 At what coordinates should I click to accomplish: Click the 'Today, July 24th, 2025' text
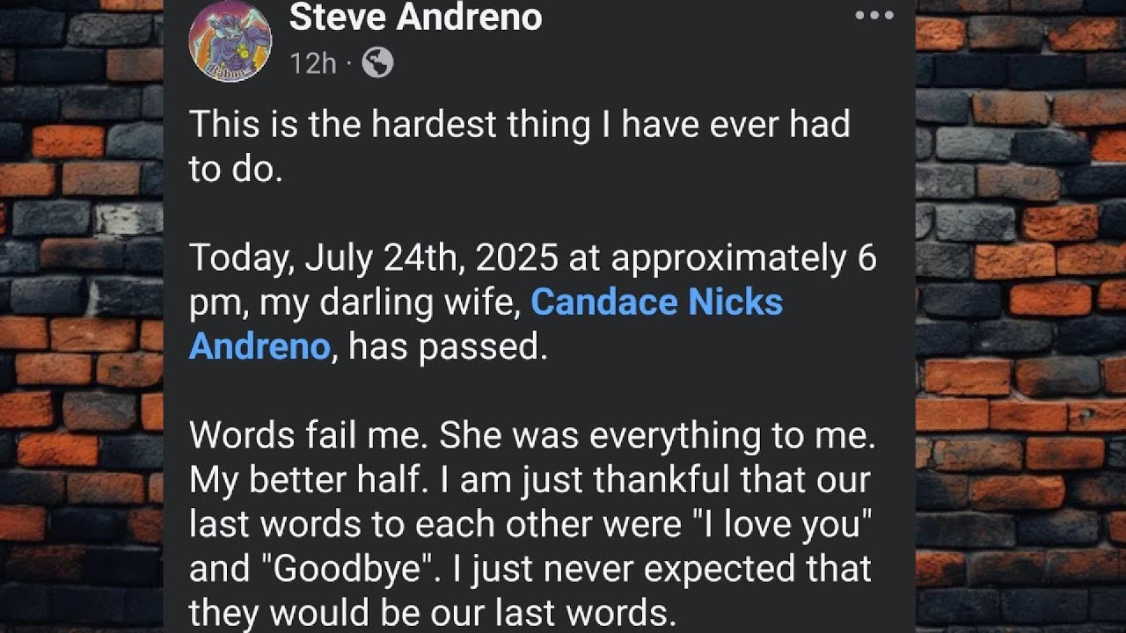click(x=374, y=259)
